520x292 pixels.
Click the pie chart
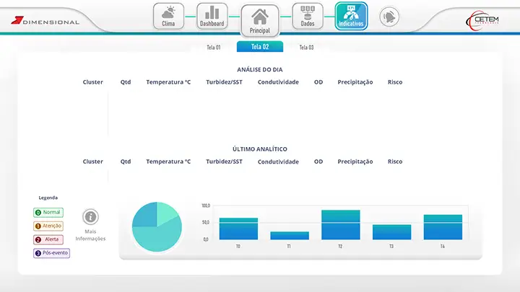coord(157,227)
